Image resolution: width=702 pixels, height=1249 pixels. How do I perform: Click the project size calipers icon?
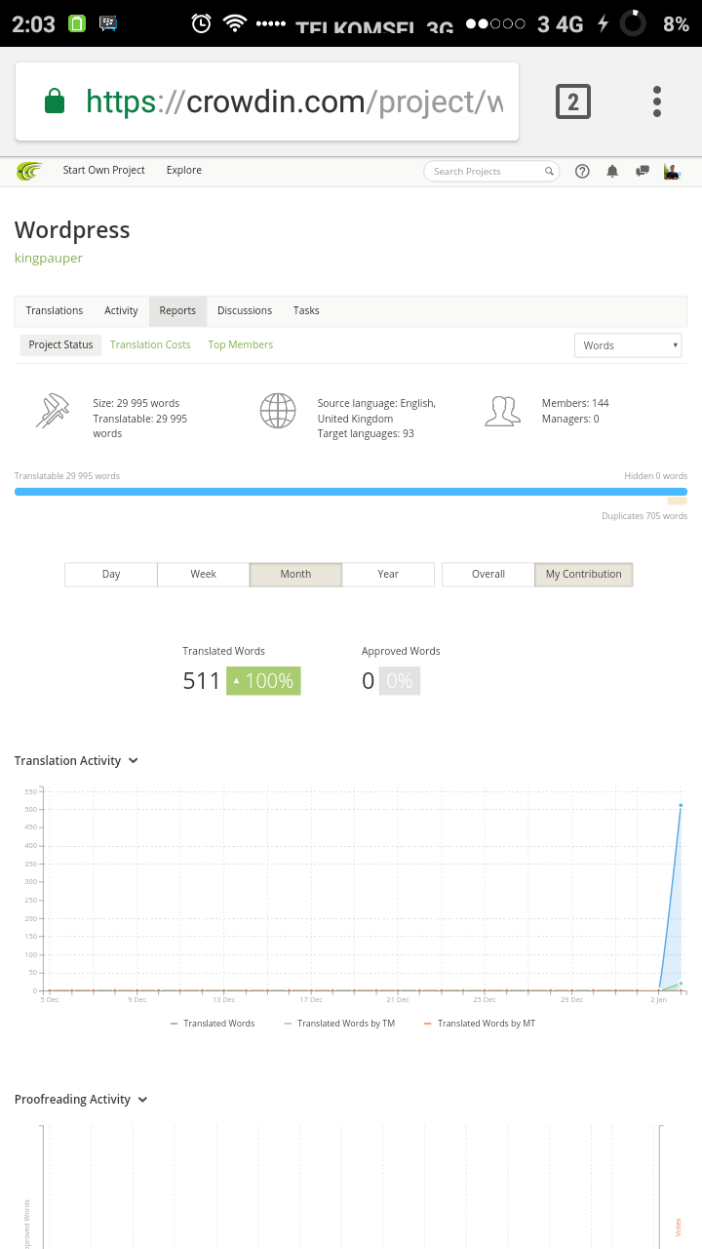(x=52, y=411)
